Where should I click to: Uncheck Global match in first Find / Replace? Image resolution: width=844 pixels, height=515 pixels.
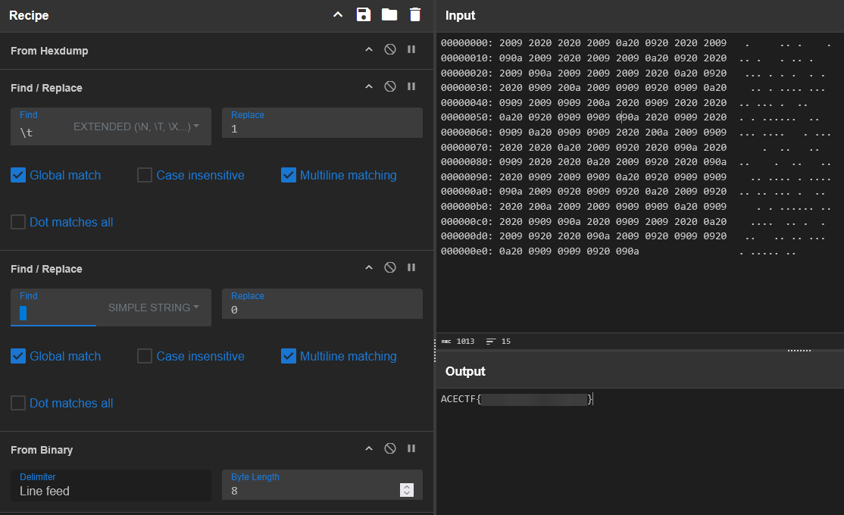coord(18,176)
